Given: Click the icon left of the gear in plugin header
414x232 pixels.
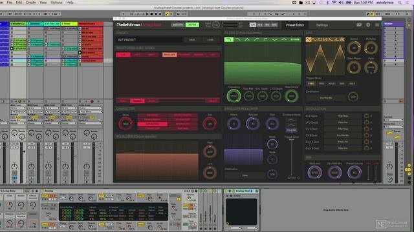Looking at the screenshot, I should click(x=359, y=24).
